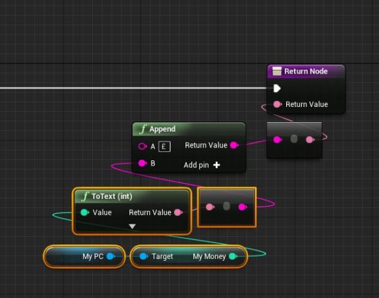This screenshot has height=298, width=379.
Task: Click Append input pin B
Action: [x=142, y=164]
